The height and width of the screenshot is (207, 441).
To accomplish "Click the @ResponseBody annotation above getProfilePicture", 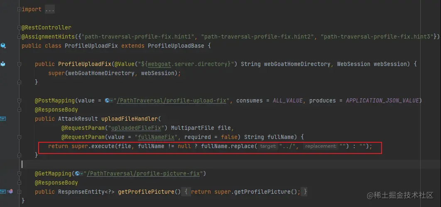I will click(56, 183).
